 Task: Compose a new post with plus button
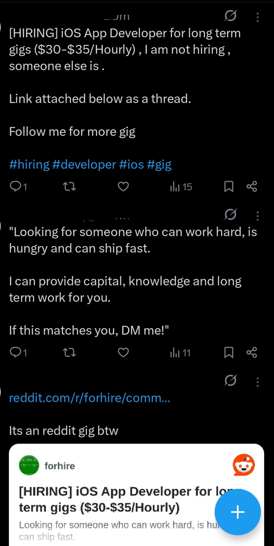pyautogui.click(x=237, y=512)
